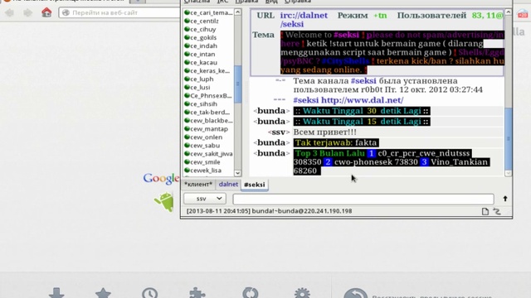
Task: Open Settings gear icon on start page
Action: (x=302, y=292)
